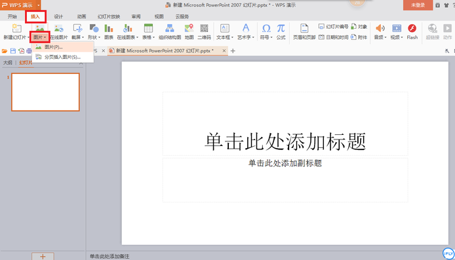
Task: Open the 设计 ribbon tab
Action: 58,16
